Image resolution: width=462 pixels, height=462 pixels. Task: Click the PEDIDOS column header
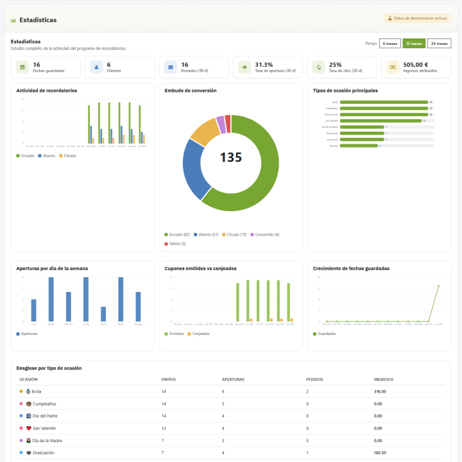[x=314, y=379]
